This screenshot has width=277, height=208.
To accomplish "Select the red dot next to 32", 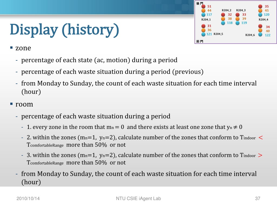I will coord(223,15).
